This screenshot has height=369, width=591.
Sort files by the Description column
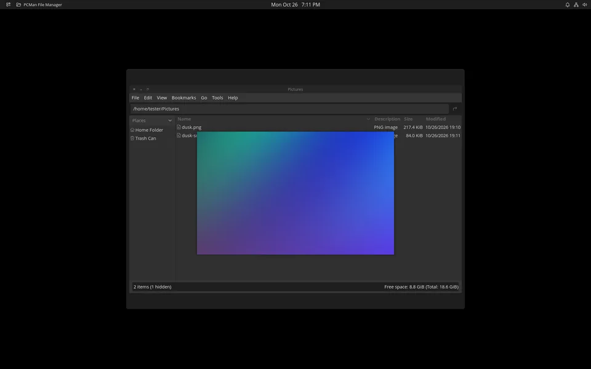tap(387, 119)
